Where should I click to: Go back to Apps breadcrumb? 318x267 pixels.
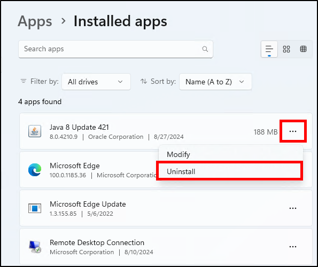coord(35,21)
